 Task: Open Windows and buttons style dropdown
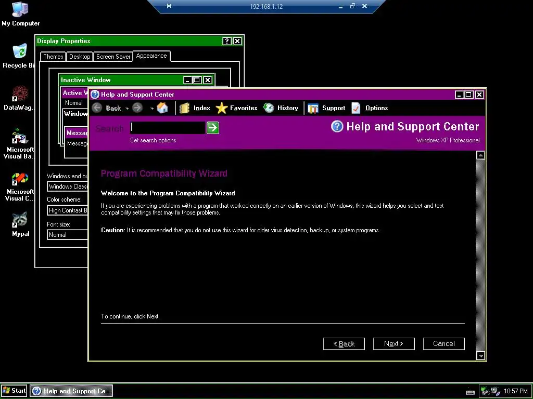pos(68,187)
